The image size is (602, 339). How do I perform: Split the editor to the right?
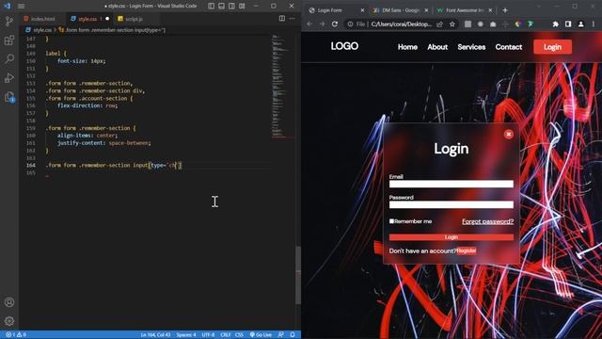tap(282, 19)
